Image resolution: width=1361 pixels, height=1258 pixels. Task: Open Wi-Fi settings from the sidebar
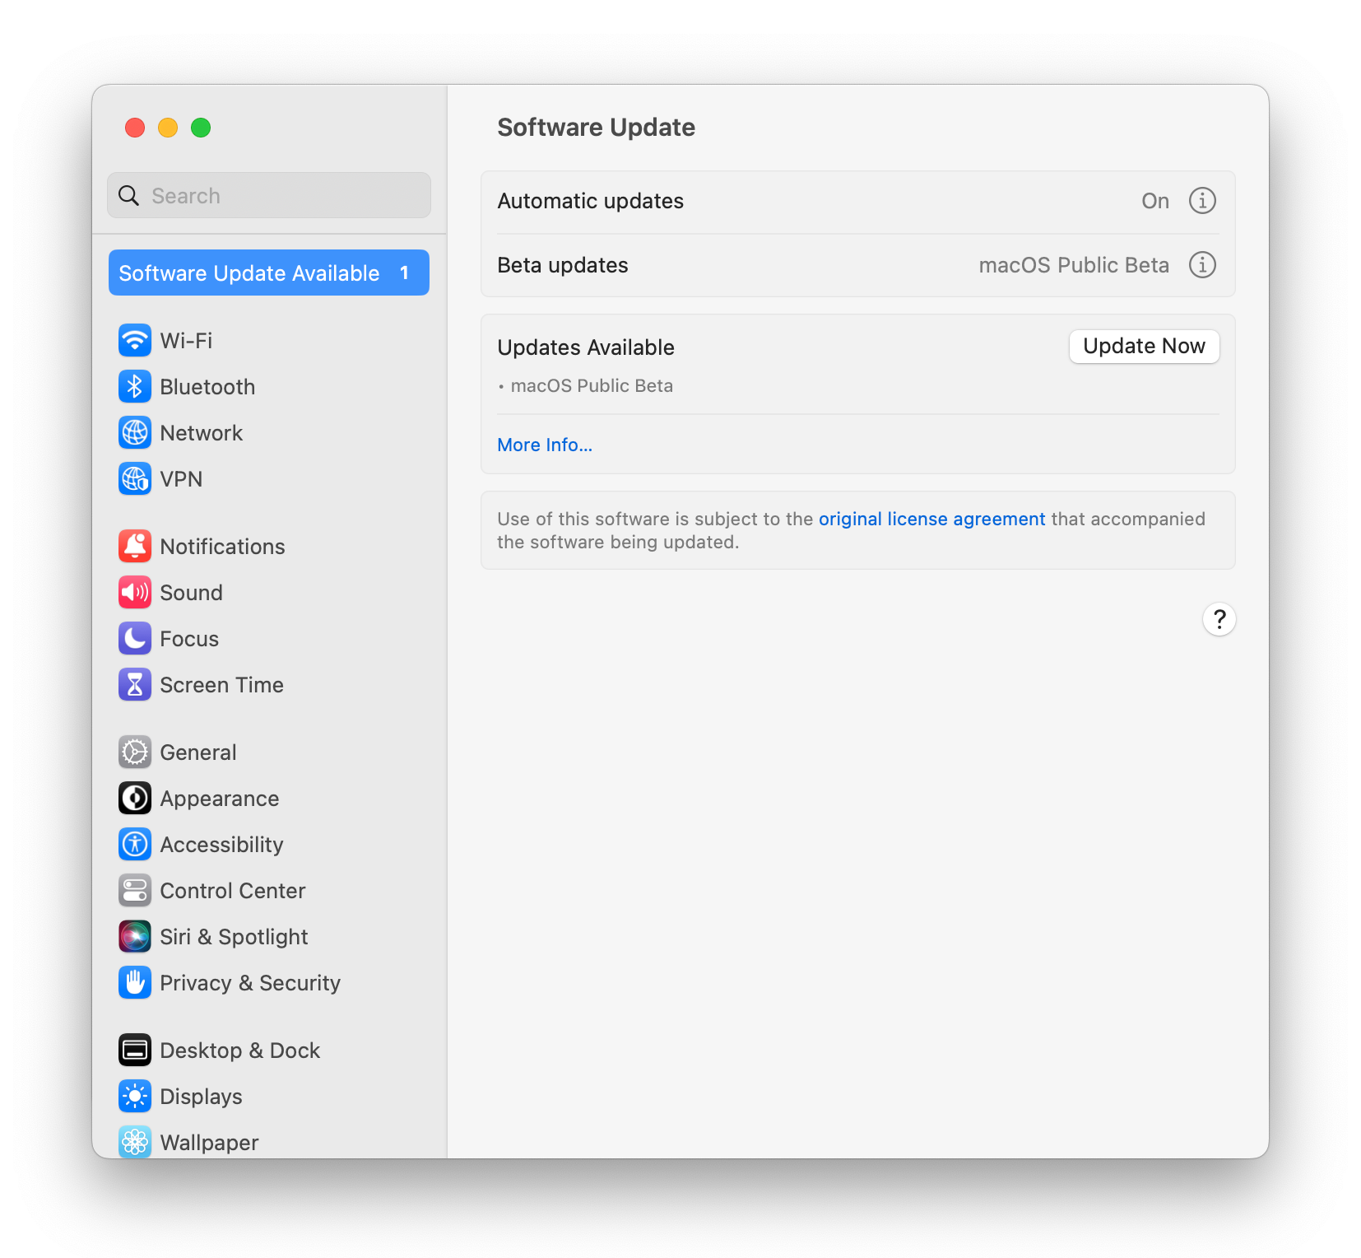coord(186,340)
